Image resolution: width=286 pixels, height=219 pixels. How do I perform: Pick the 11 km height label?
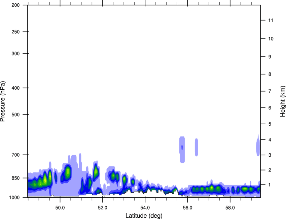[271, 20]
